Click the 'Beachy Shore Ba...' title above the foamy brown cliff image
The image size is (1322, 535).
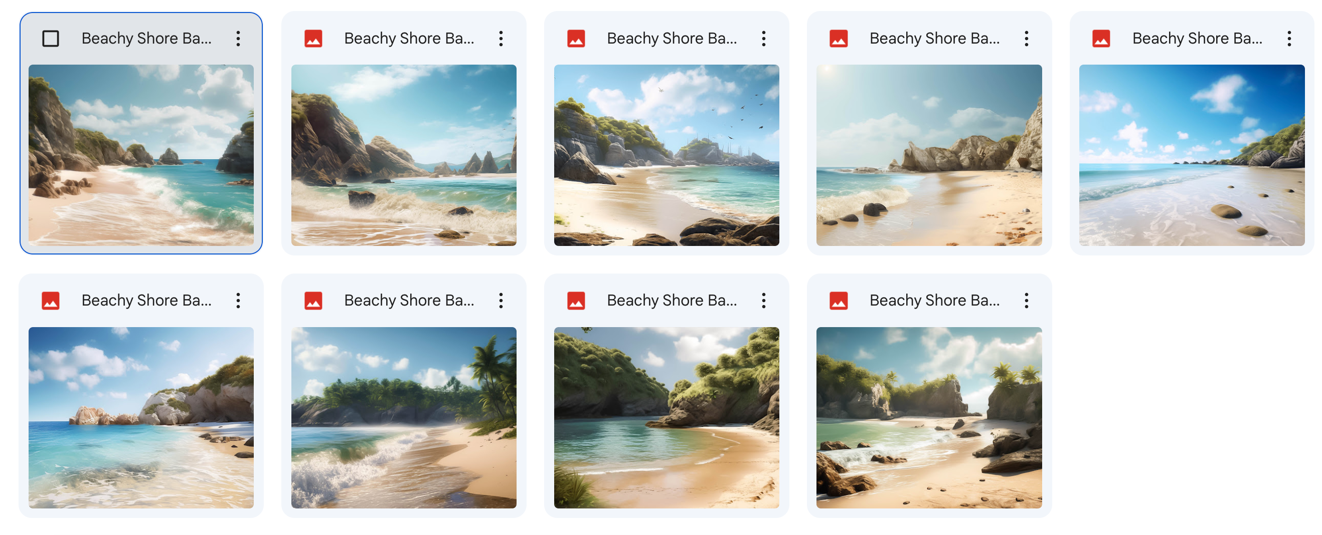[x=409, y=39]
